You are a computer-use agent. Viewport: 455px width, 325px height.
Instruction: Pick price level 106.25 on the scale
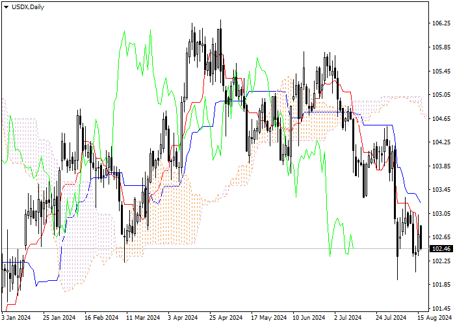[x=441, y=23]
